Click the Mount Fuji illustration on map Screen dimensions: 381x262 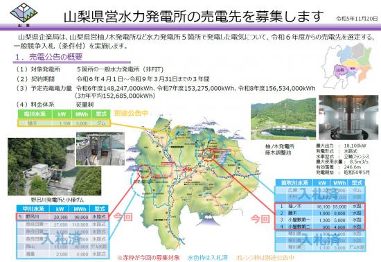coord(209,220)
